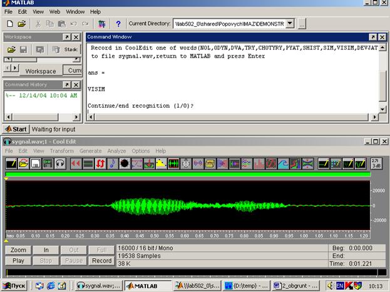Click the browse '...' button beside Current Directory
Viewport: 390px width, 292px height.
click(x=302, y=24)
